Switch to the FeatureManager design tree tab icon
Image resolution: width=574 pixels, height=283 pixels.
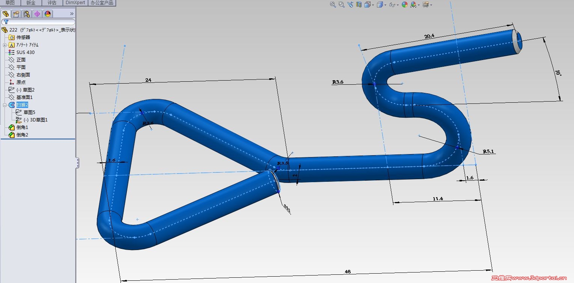pos(6,14)
